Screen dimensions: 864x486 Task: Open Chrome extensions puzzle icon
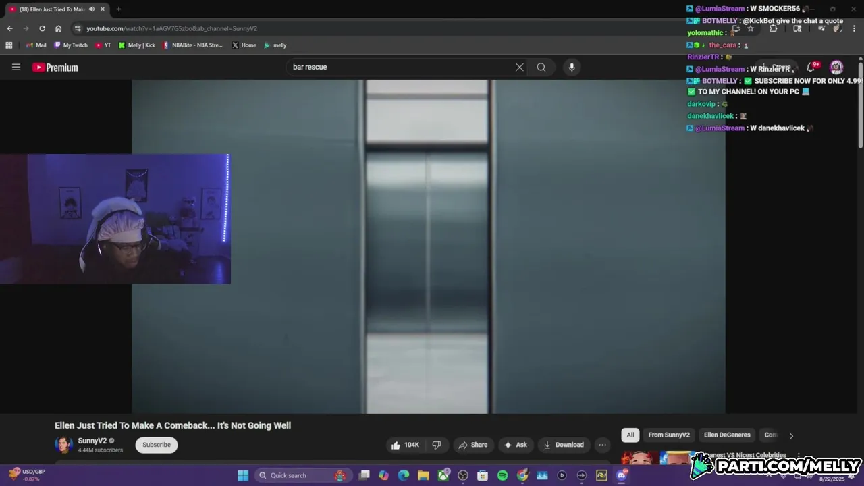coord(774,28)
